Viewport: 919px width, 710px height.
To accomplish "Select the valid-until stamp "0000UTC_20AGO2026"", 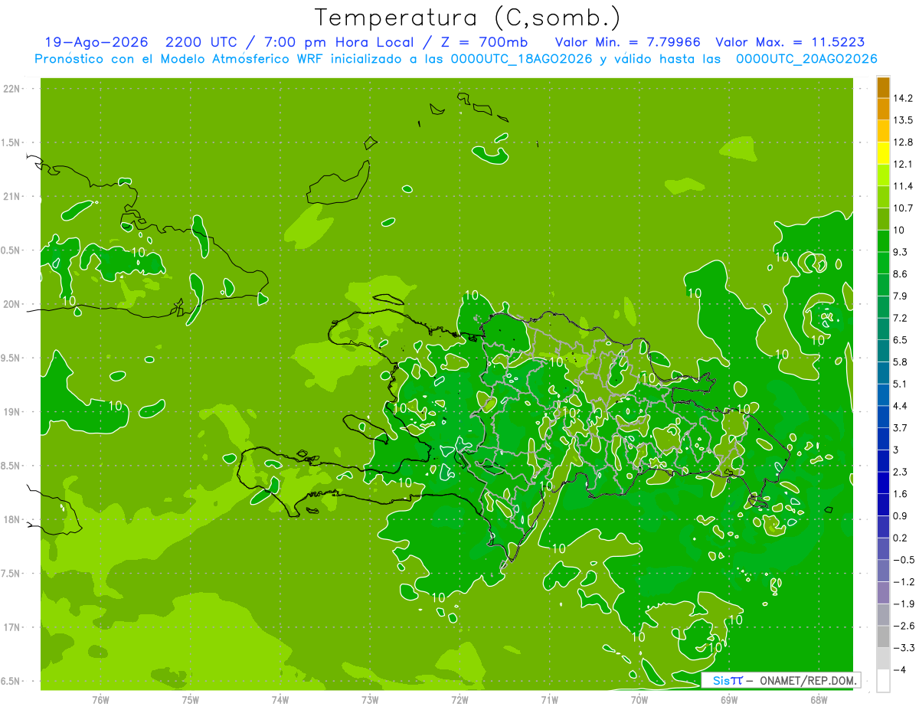I will tap(806, 59).
